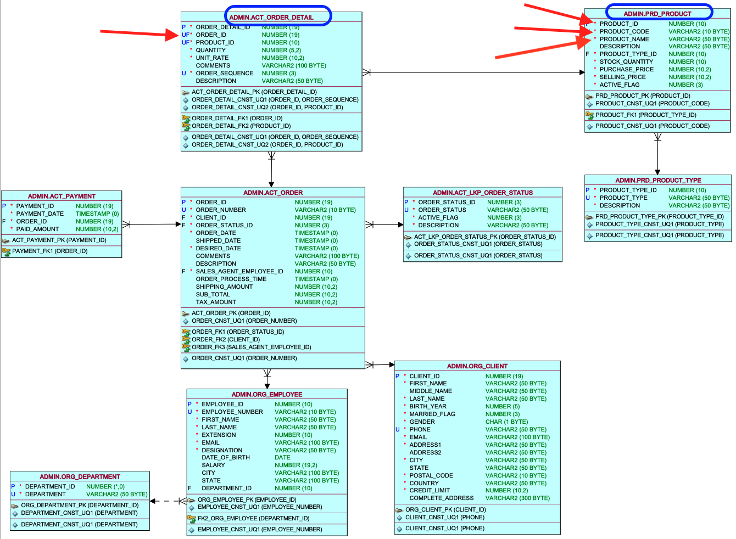This screenshot has width=736, height=539.
Task: Click the ORG_CLIENT_PK primary key icon
Action: click(x=399, y=510)
